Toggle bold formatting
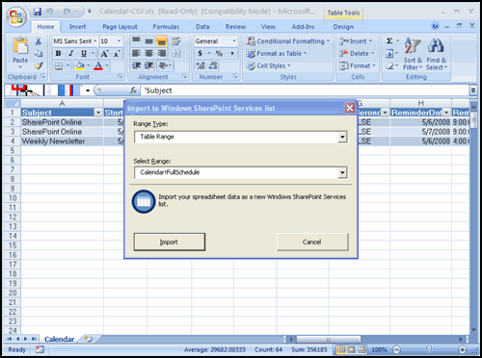Screen dimensions: 482x358 (x=58, y=53)
